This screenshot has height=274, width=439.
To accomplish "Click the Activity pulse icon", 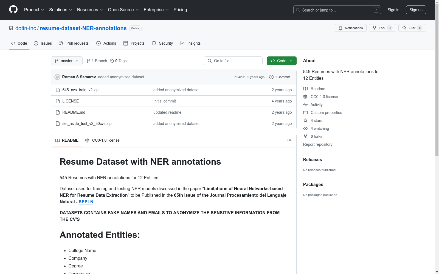I will pos(305,105).
